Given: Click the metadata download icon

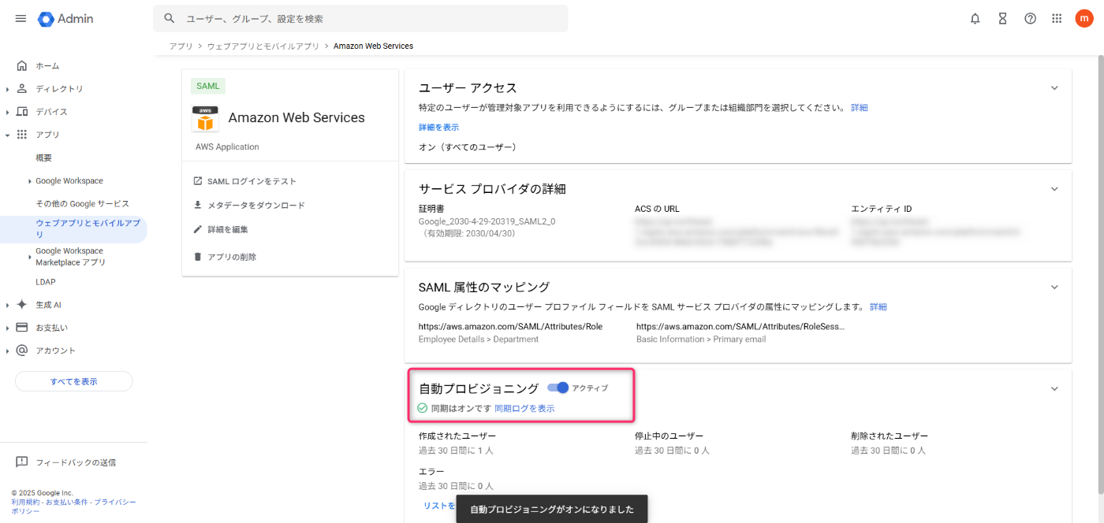Looking at the screenshot, I should pos(198,205).
